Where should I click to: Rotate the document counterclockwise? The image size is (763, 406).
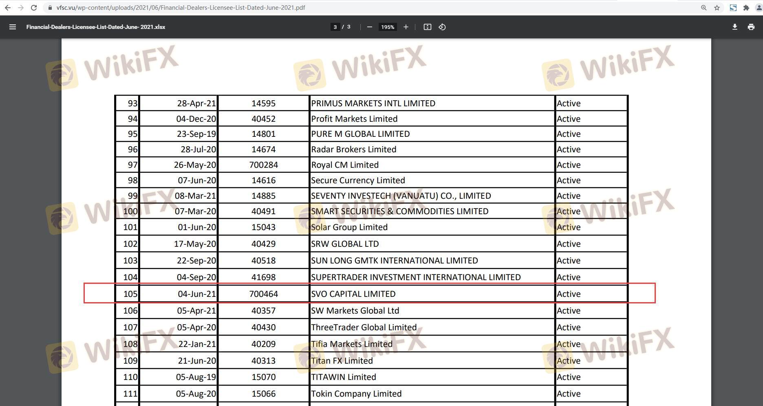442,27
